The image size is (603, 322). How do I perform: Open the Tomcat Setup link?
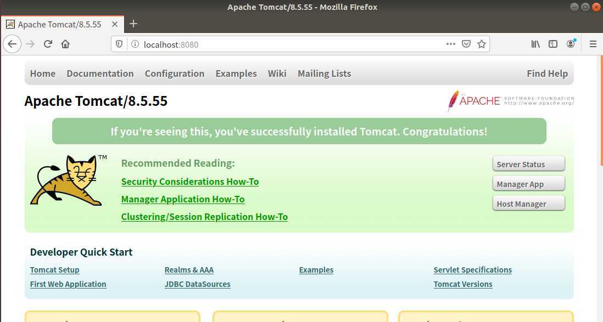pyautogui.click(x=54, y=270)
